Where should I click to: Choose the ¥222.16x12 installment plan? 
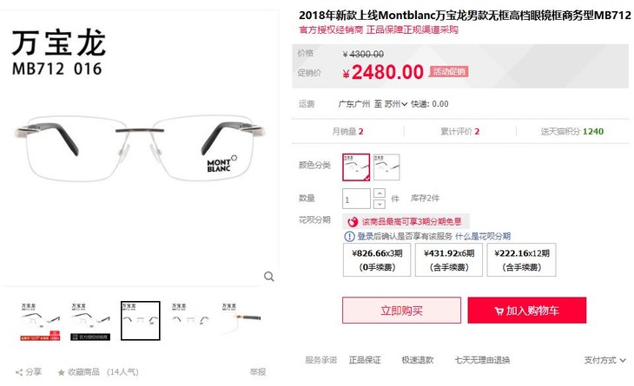tap(522, 260)
